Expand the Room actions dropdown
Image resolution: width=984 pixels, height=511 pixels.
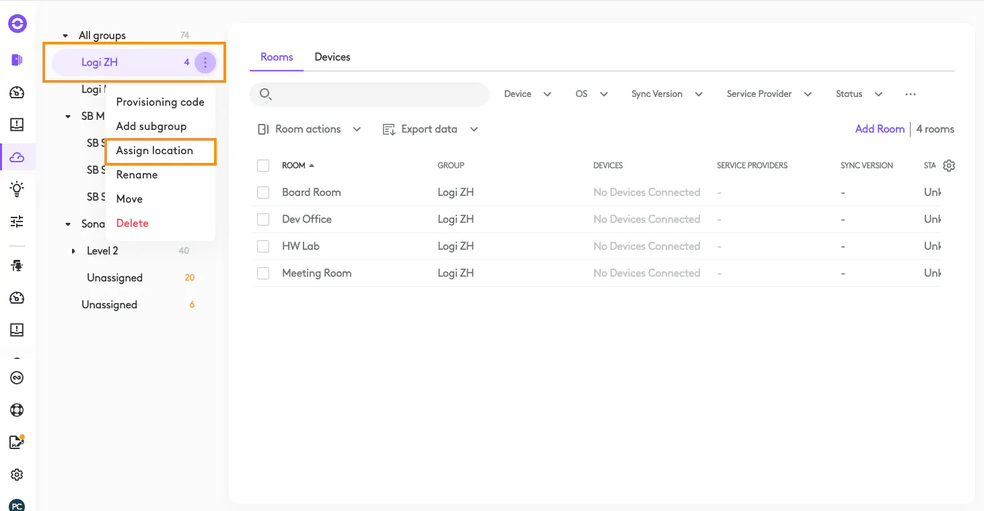point(310,129)
